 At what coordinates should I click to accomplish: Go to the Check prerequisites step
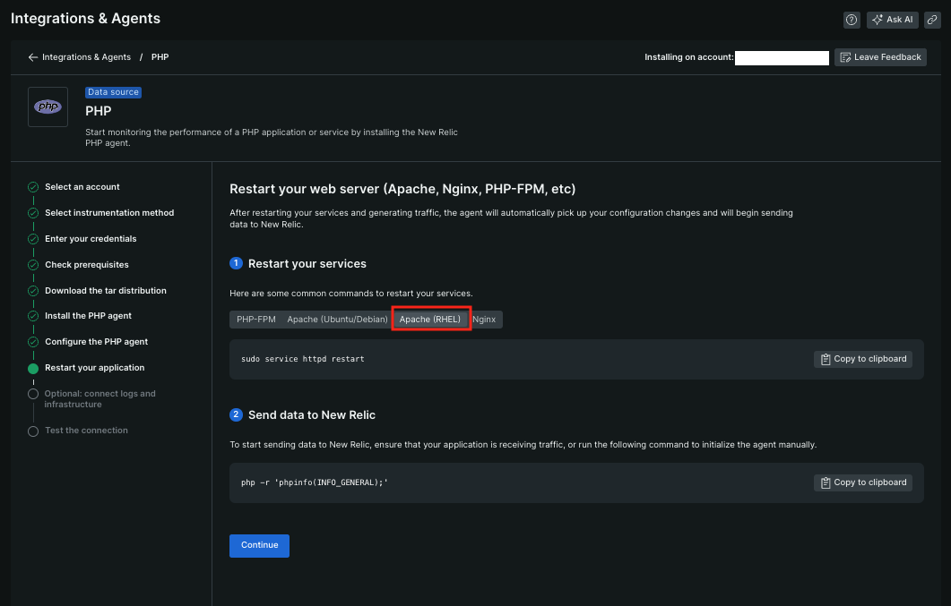click(x=87, y=265)
